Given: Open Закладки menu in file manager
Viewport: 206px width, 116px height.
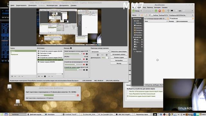Looking at the screenshot, I should coord(157,7).
